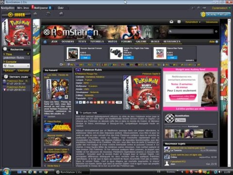Click the Socom Special Forces ad thumbnail

(73, 53)
